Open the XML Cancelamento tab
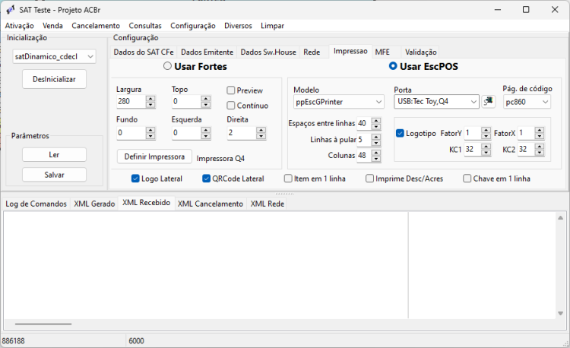The image size is (570, 348). coord(210,204)
